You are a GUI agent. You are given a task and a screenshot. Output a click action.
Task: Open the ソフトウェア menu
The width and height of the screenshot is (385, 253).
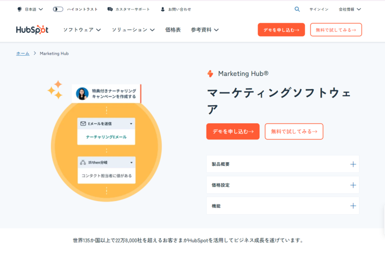82,30
